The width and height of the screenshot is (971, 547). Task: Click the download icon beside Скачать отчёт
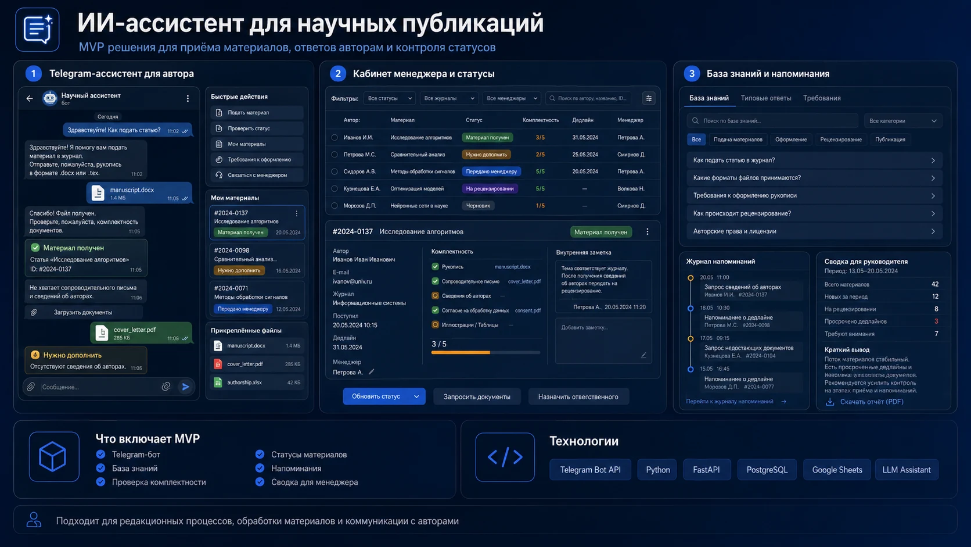(x=830, y=402)
